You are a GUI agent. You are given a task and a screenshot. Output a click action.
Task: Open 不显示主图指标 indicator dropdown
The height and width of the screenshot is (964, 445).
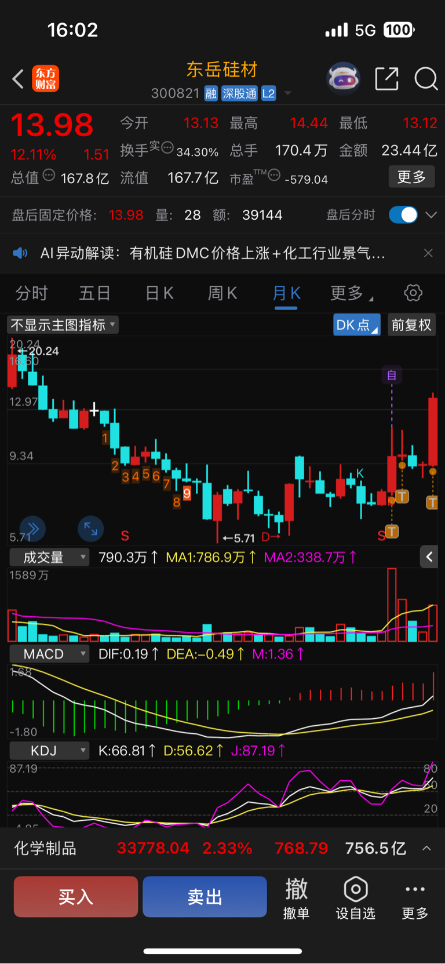pyautogui.click(x=63, y=325)
